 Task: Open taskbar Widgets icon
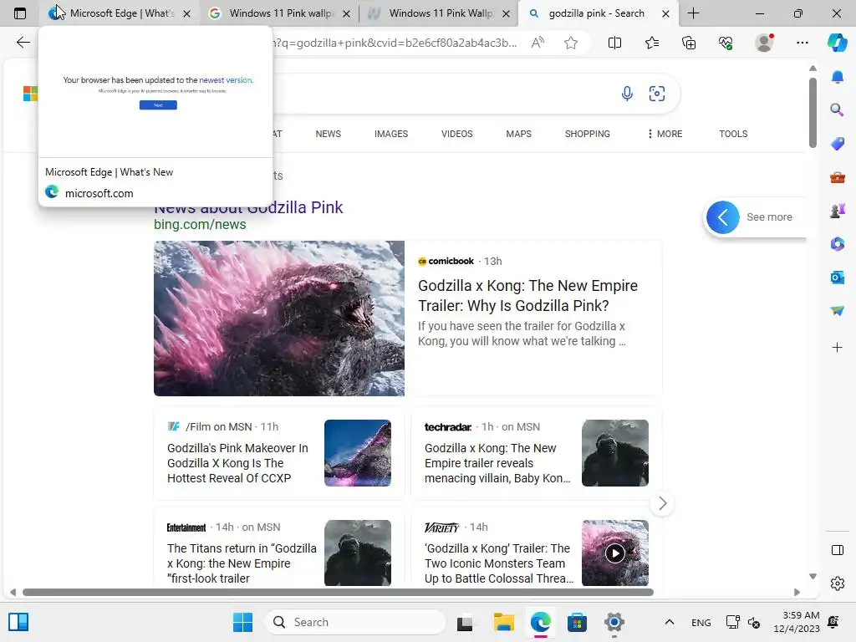18,622
